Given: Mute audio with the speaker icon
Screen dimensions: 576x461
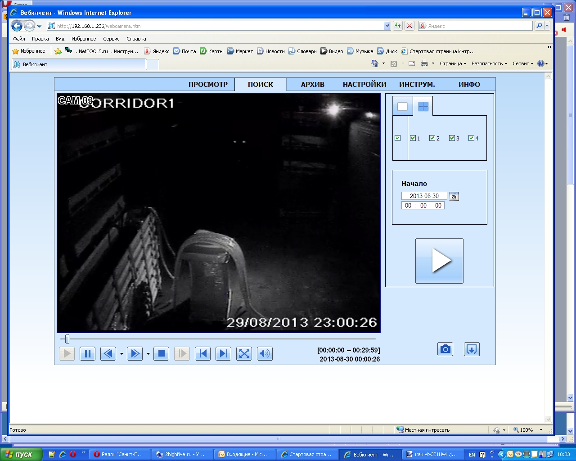Looking at the screenshot, I should pos(265,354).
